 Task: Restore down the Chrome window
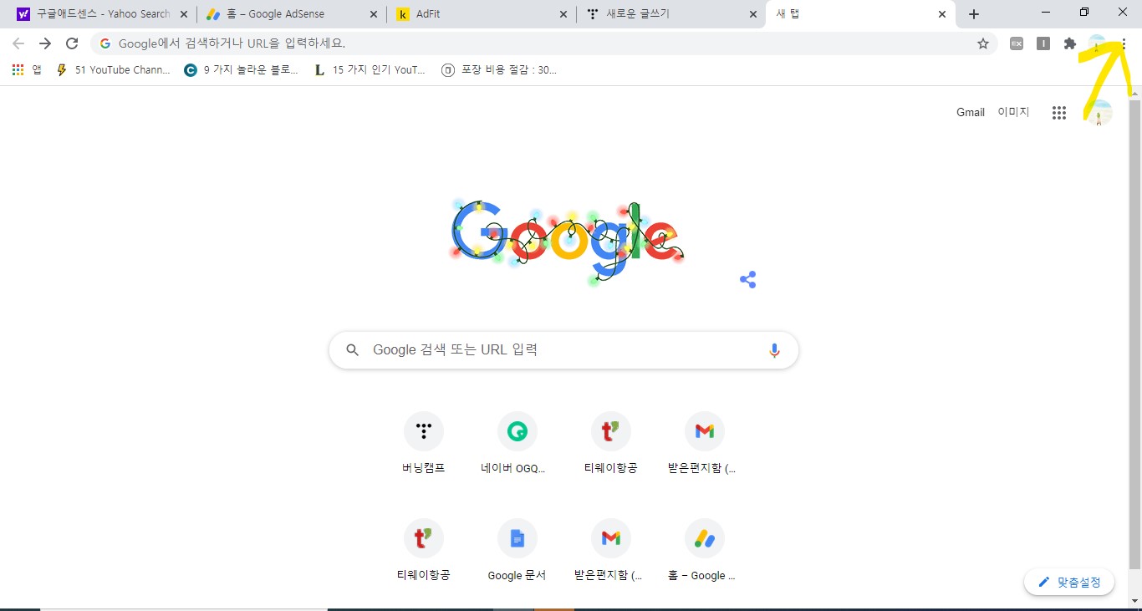click(x=1084, y=13)
